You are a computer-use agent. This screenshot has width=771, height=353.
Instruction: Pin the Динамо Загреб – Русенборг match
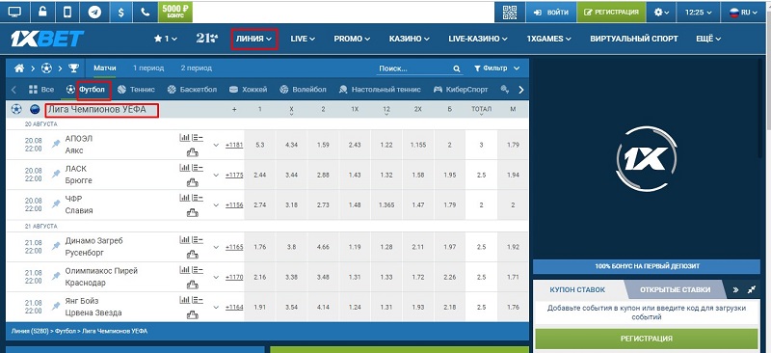click(56, 246)
